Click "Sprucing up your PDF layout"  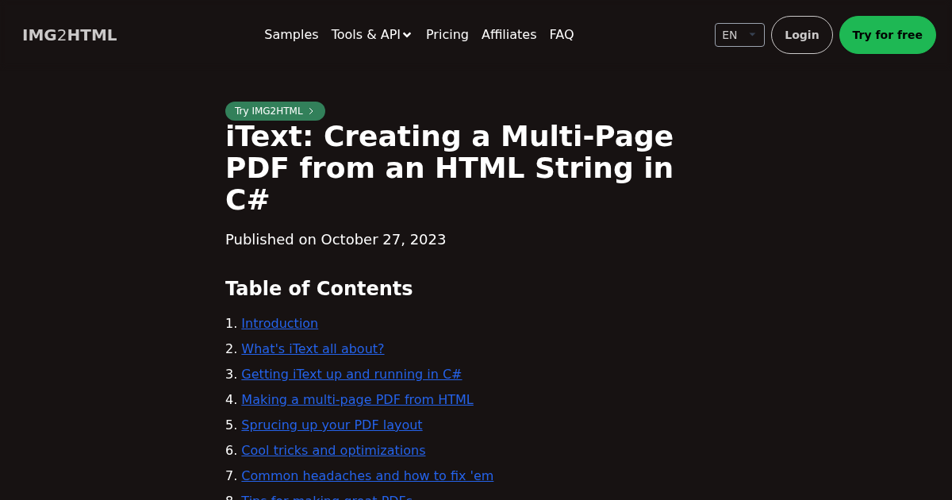tap(332, 425)
